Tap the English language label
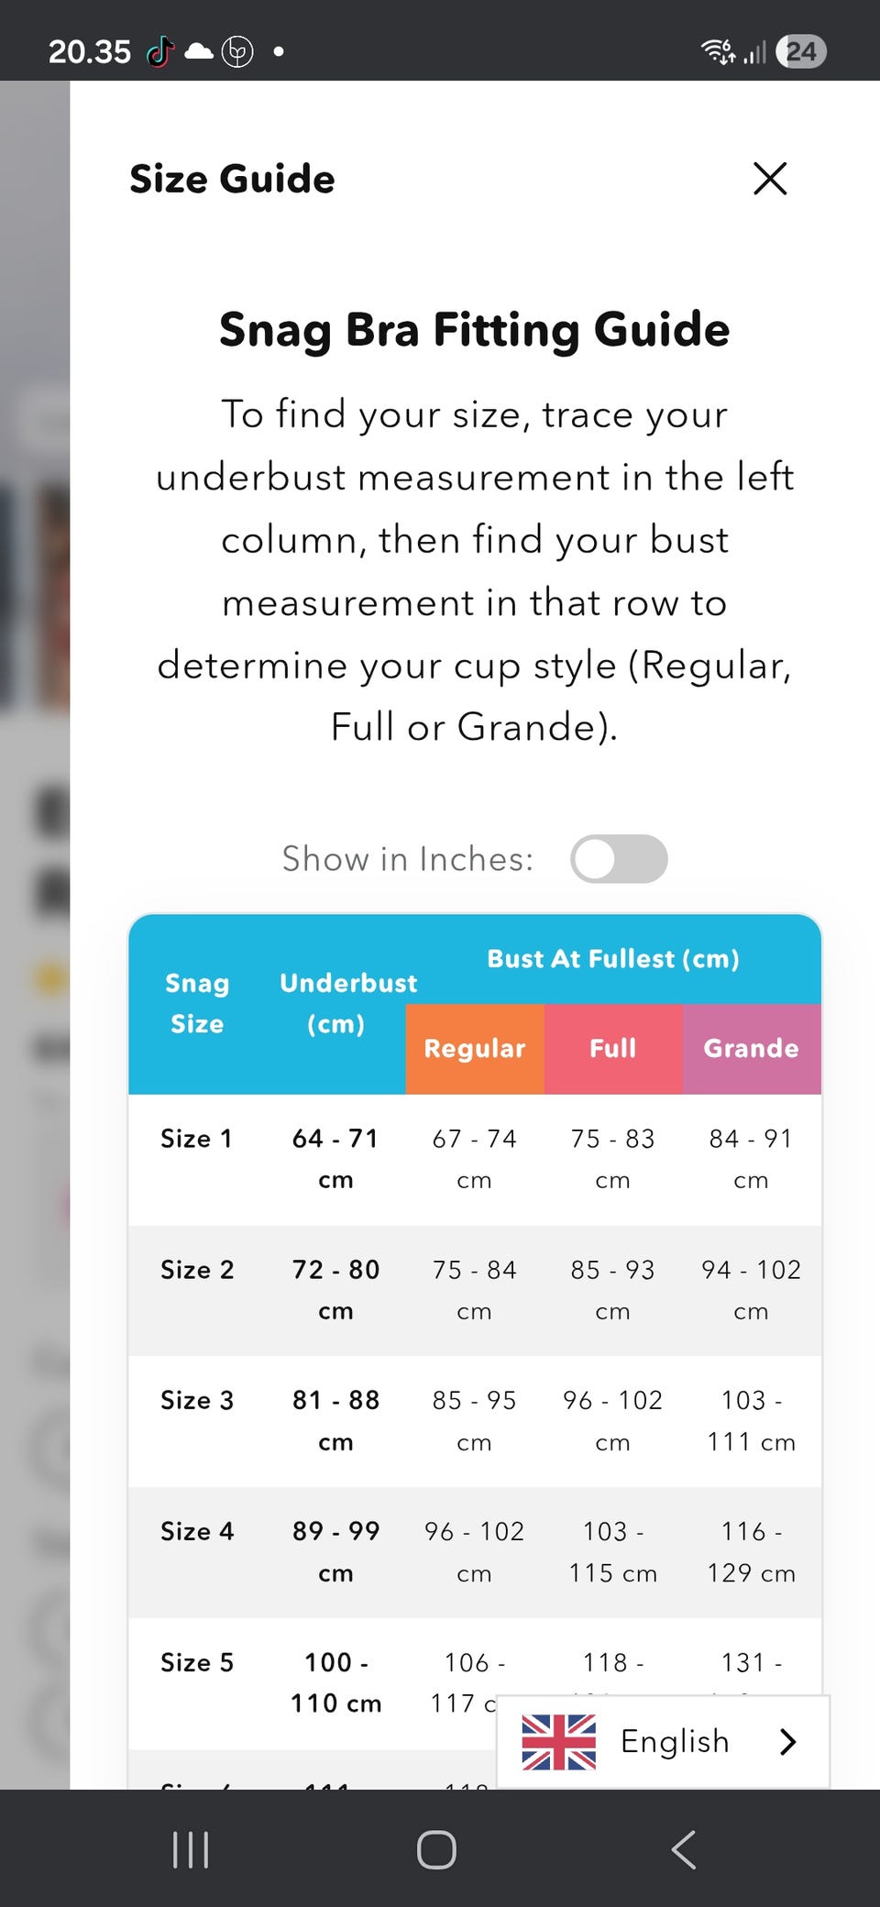 click(675, 1741)
